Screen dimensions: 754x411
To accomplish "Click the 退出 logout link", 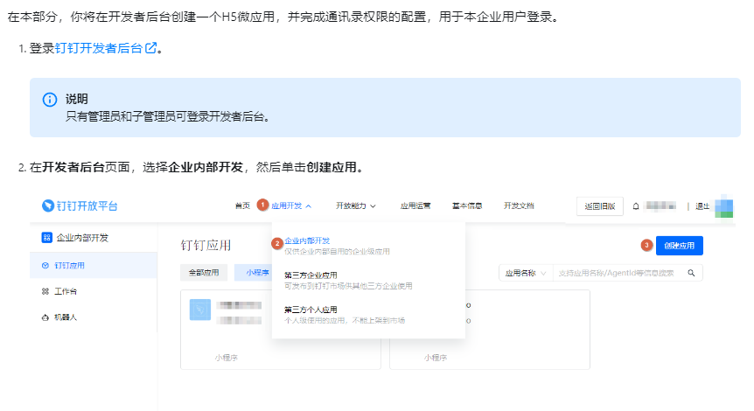I will click(x=702, y=206).
